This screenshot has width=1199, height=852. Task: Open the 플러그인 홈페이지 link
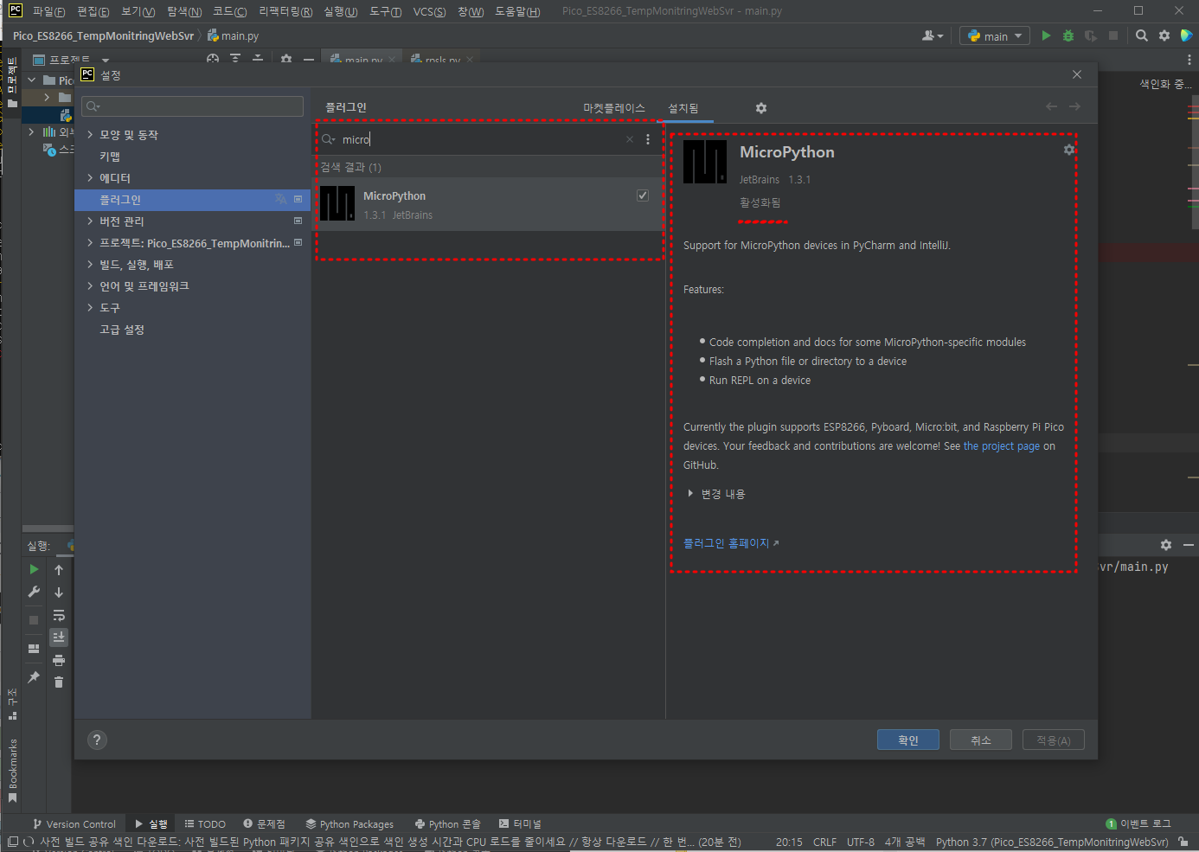point(731,543)
